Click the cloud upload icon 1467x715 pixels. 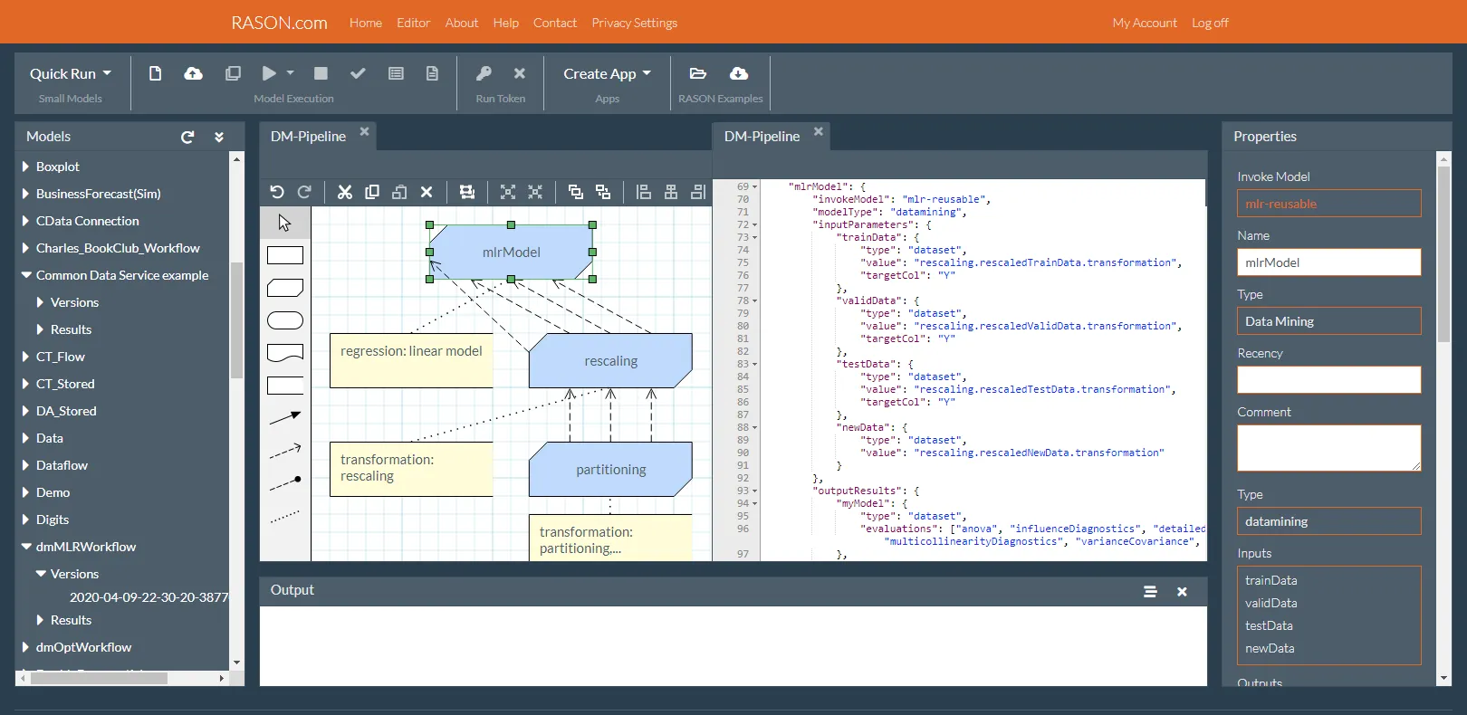click(193, 73)
